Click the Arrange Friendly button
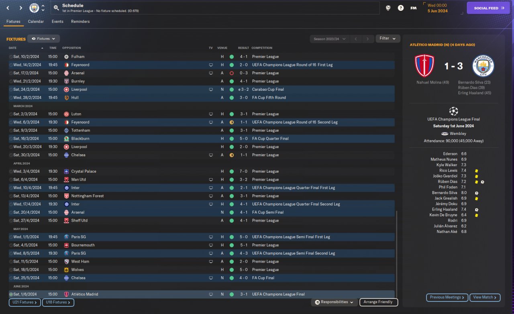The width and height of the screenshot is (514, 314). [378, 302]
